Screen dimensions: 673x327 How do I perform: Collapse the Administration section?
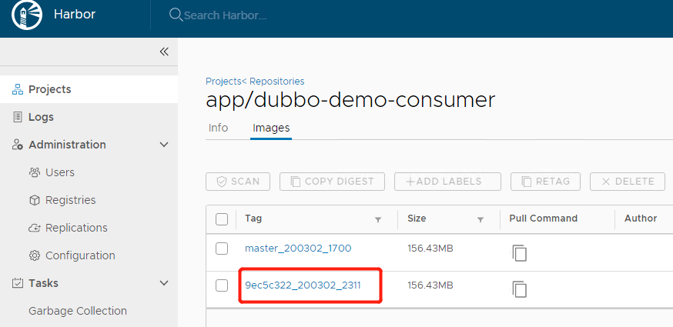[163, 145]
